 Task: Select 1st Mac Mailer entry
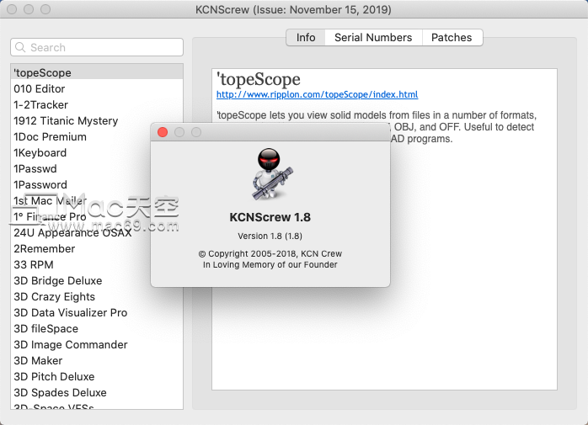pos(97,201)
